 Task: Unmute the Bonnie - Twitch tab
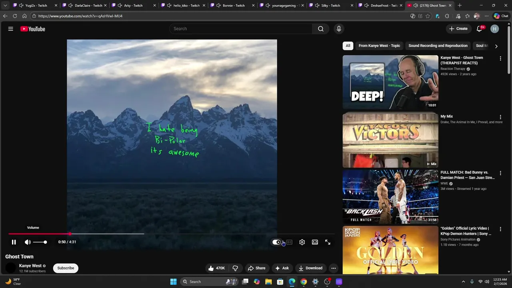coord(218,6)
